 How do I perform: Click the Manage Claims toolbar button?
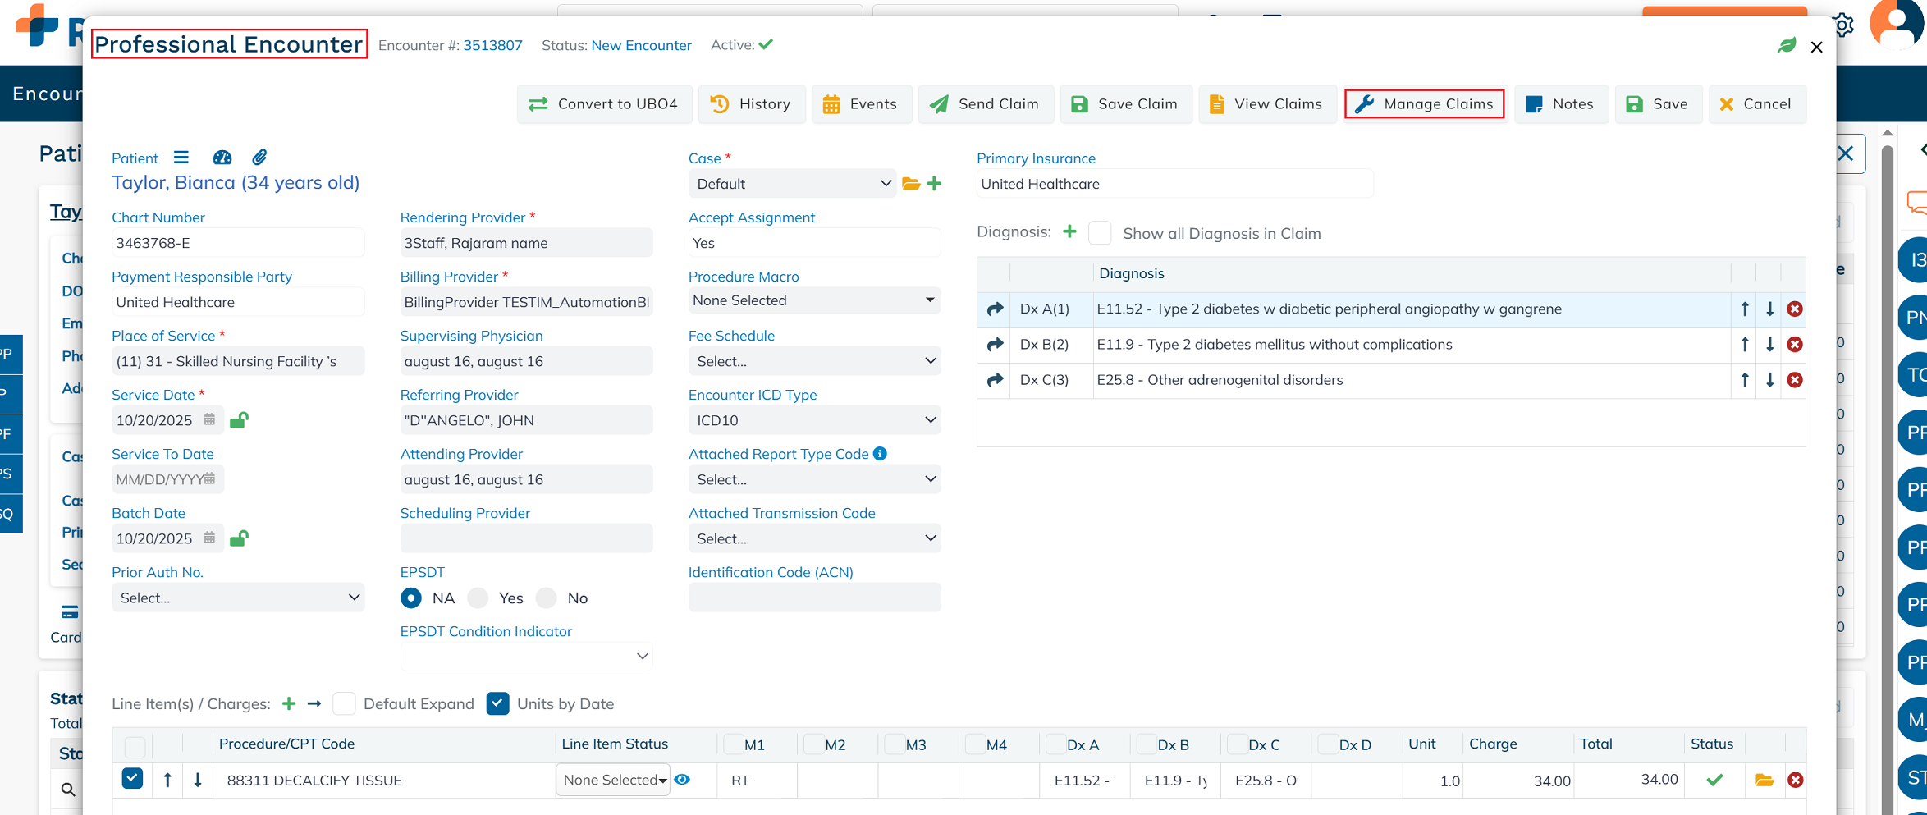pyautogui.click(x=1424, y=104)
